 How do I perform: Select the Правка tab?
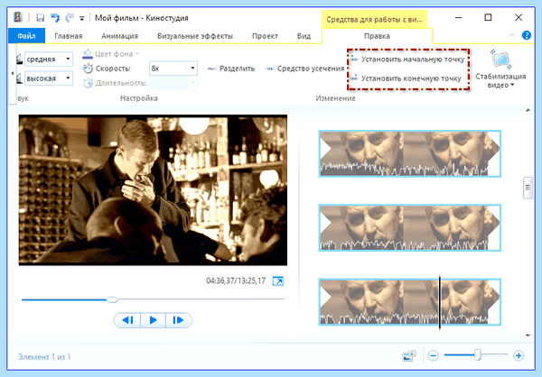(377, 36)
